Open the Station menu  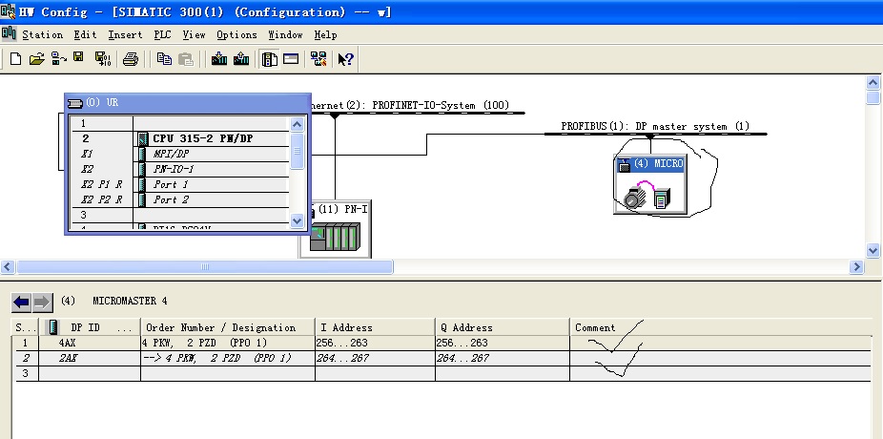coord(43,34)
